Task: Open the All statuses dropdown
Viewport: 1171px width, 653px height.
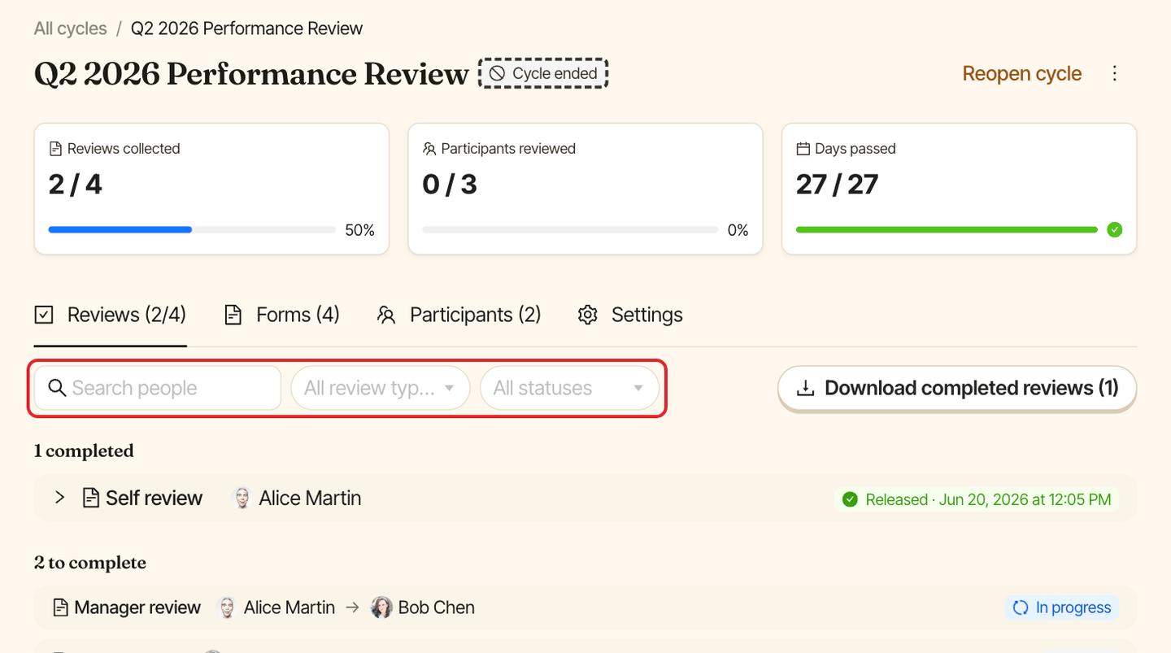Action: point(569,388)
